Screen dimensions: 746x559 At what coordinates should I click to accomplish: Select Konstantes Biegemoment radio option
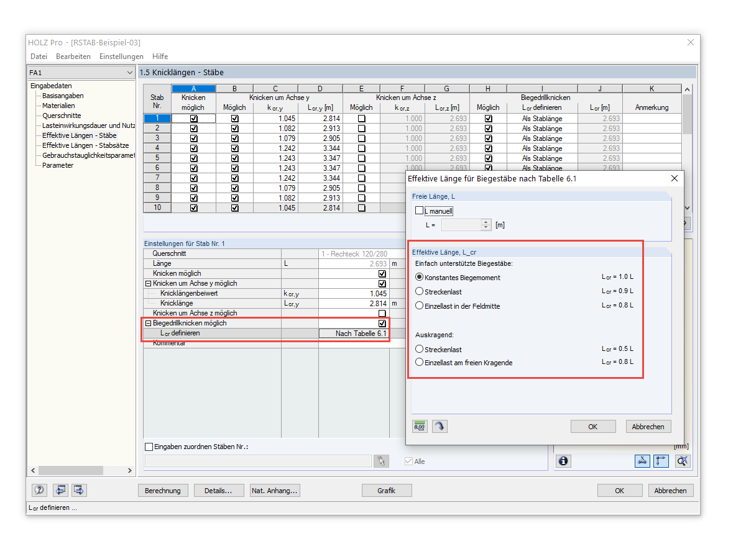(420, 277)
